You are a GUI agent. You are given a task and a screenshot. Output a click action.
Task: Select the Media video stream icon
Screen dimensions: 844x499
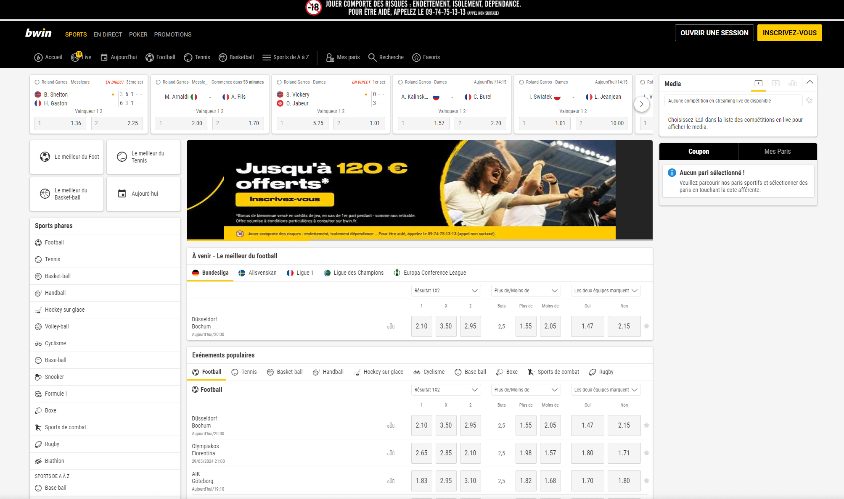click(759, 83)
